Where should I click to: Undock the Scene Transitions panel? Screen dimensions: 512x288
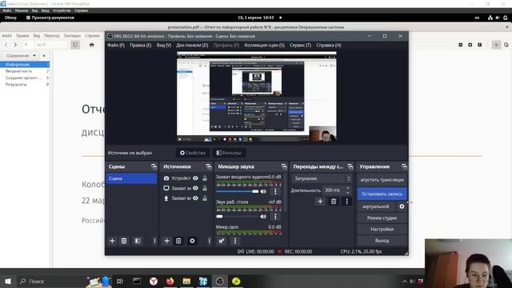(350, 166)
